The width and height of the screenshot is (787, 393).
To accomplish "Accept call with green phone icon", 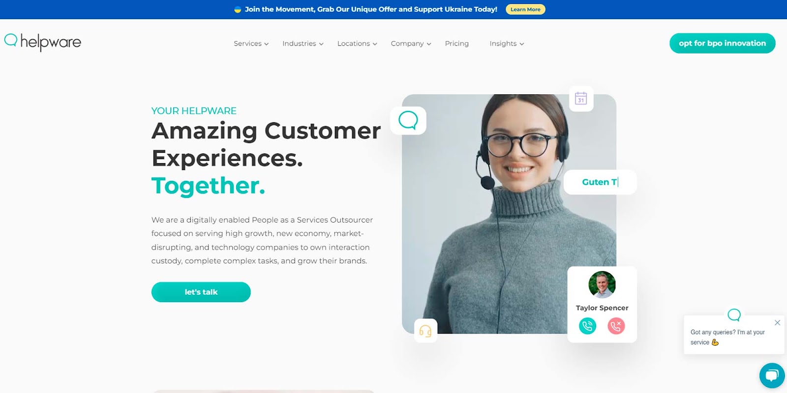I will [587, 326].
